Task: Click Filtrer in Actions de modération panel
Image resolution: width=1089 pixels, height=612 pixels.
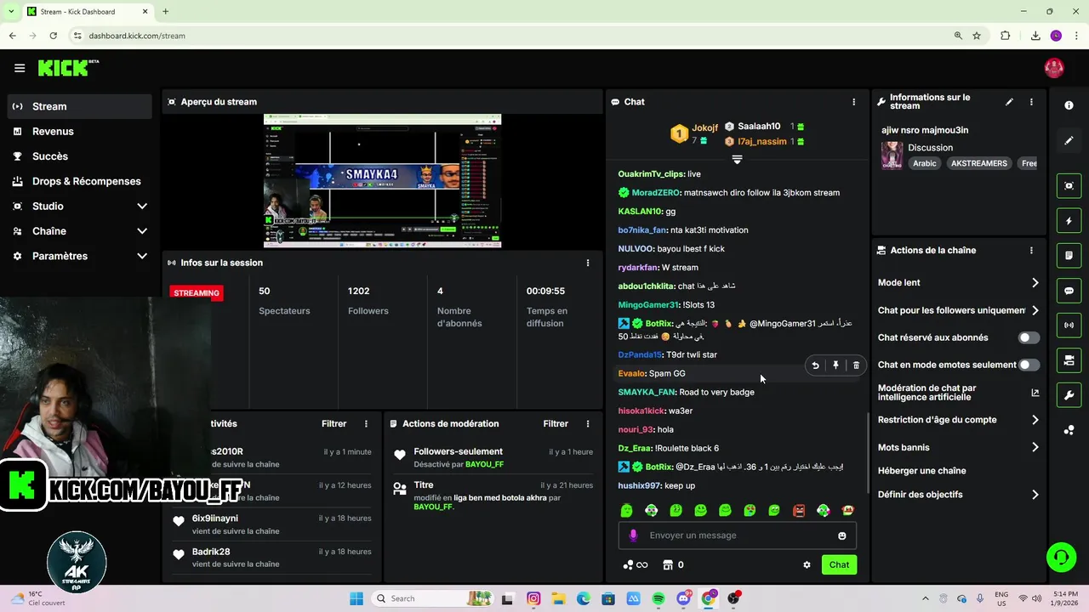Action: [556, 423]
